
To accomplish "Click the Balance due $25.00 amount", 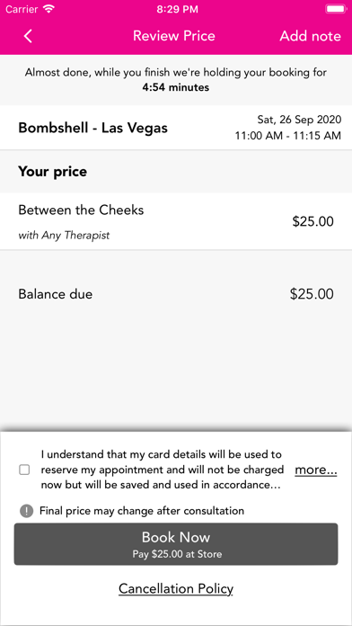I will [312, 294].
